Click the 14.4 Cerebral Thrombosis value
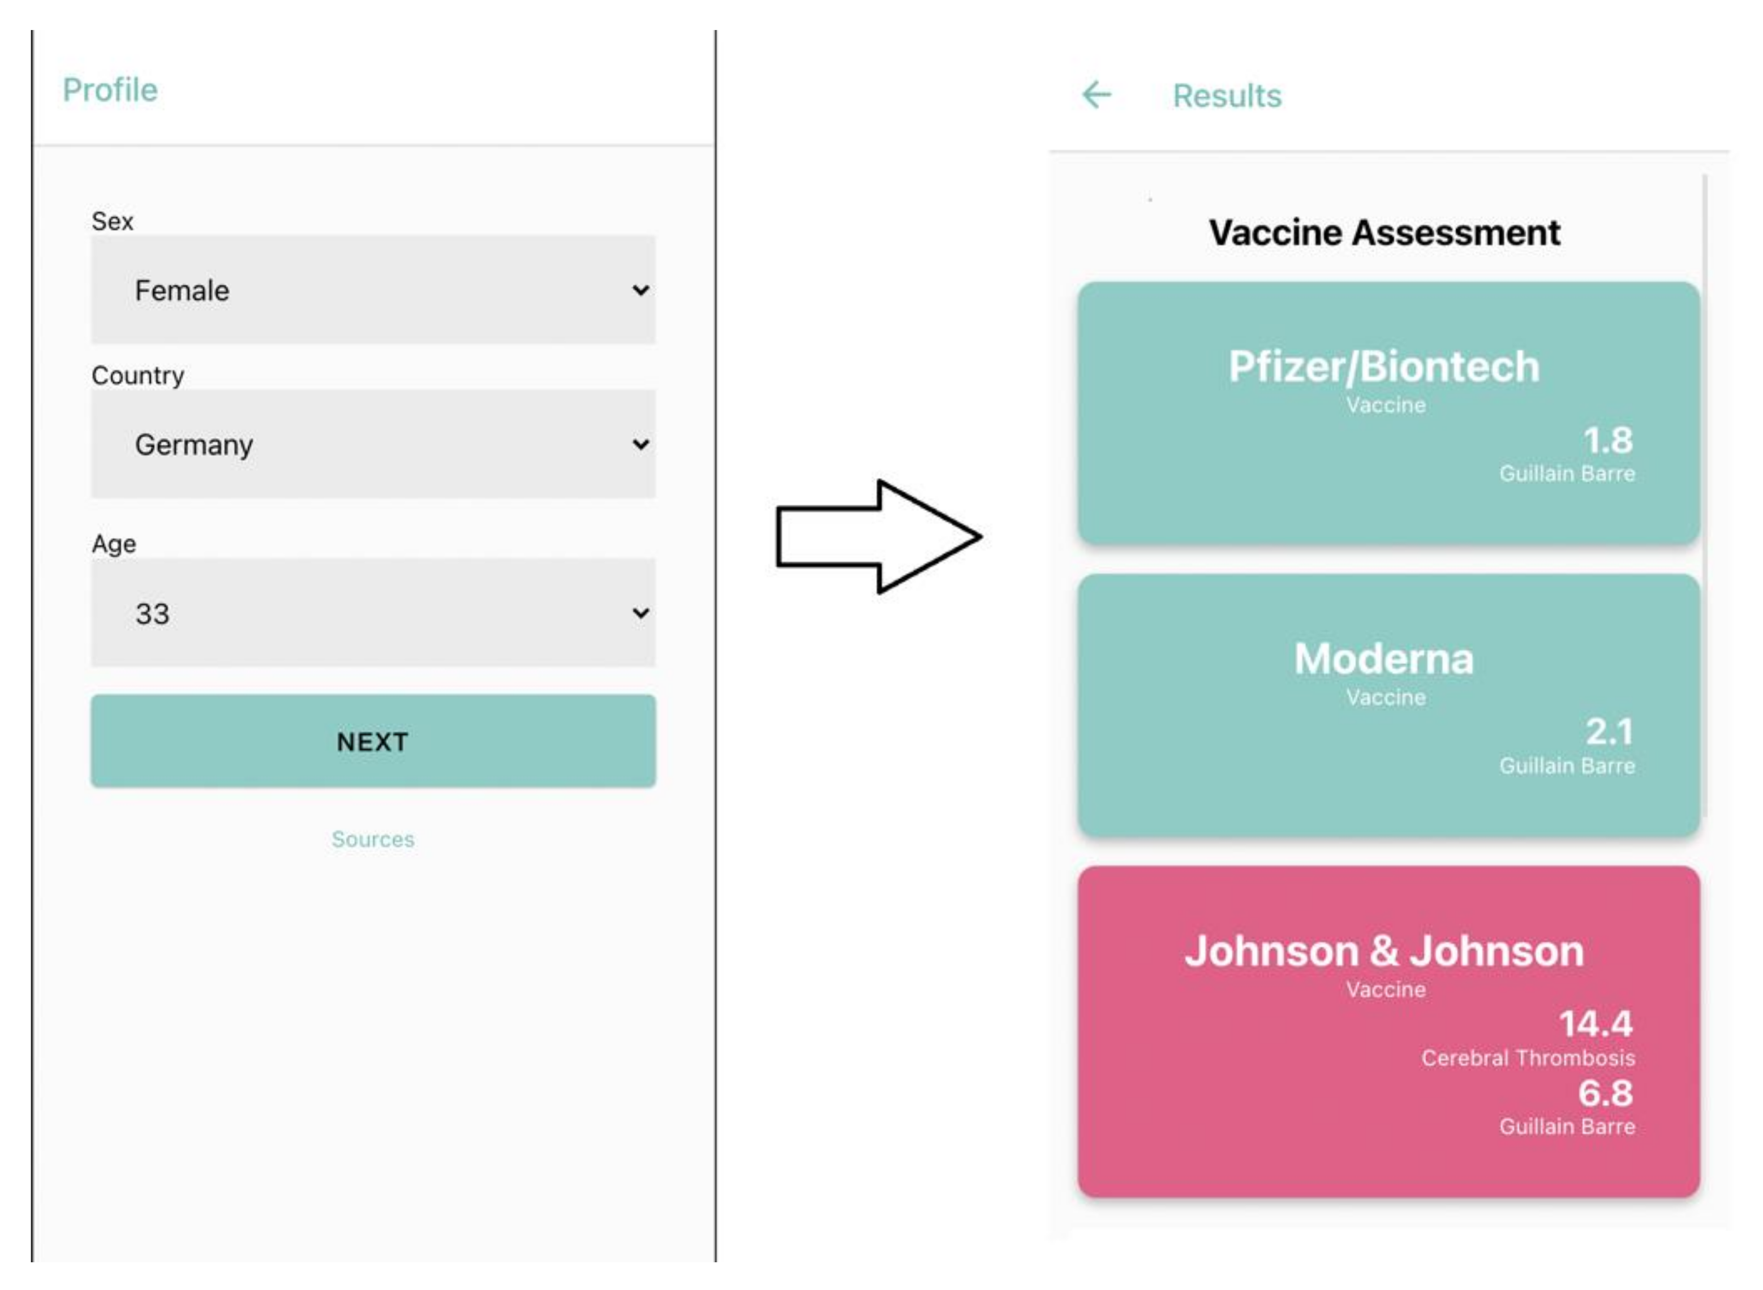Viewport: 1763px width, 1290px height. 1595,1025
